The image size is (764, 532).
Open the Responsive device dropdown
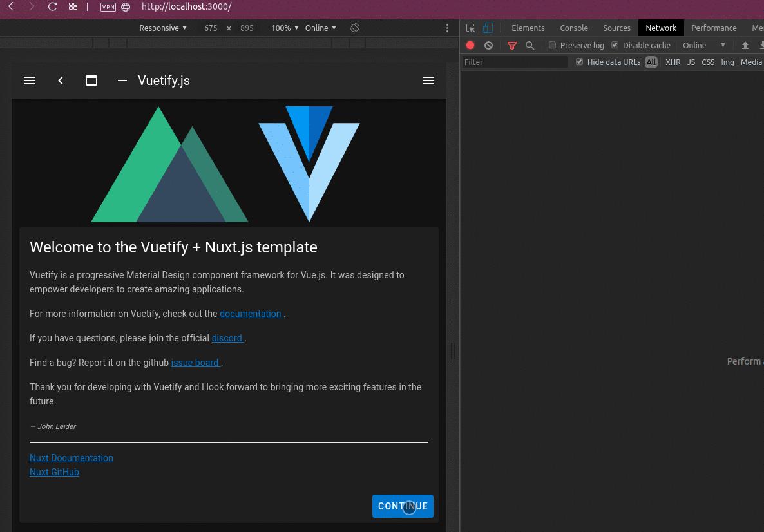click(x=163, y=28)
